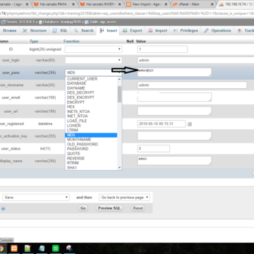254x254 pixels.
Task: Click the Search magnifier icon
Action: pos(76,30)
